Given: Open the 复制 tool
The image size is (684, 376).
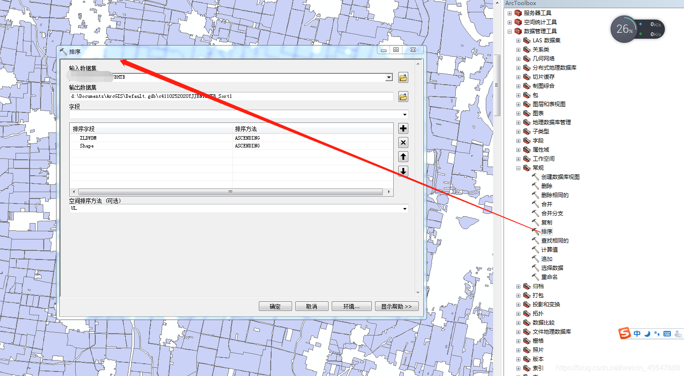Looking at the screenshot, I should click(546, 223).
